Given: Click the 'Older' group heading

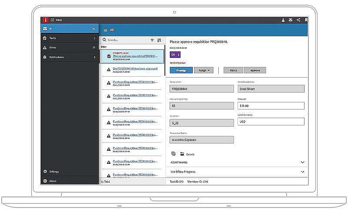Looking at the screenshot, I should pyautogui.click(x=104, y=47).
